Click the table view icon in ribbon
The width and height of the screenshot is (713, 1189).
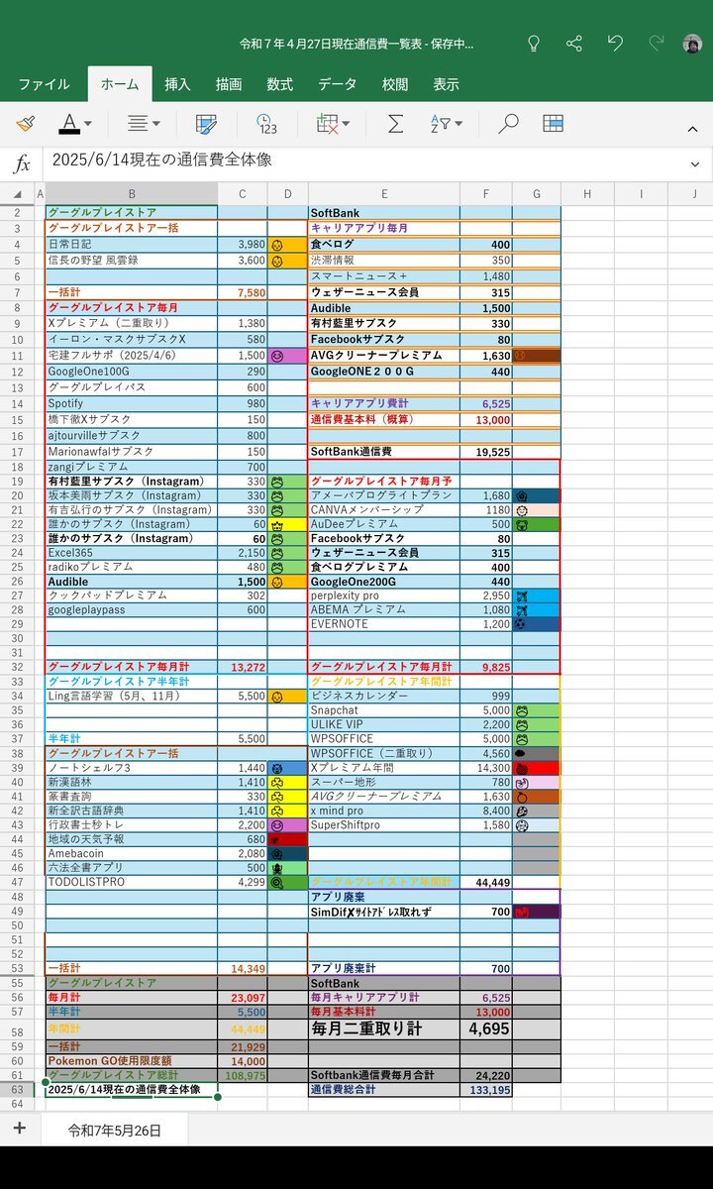click(x=554, y=124)
